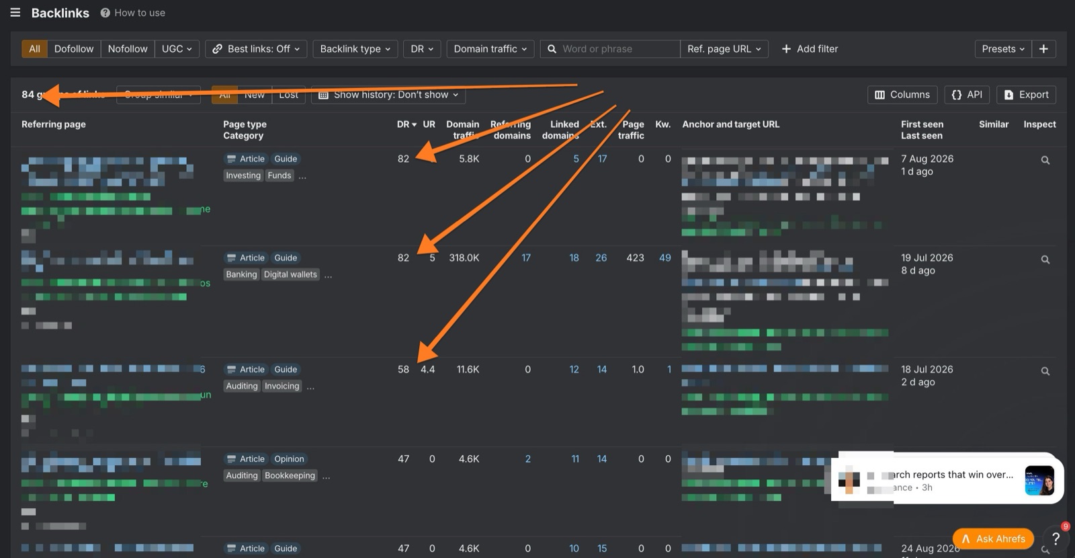Open keywords value 49
Screen dimensions: 1075x558
pos(665,257)
